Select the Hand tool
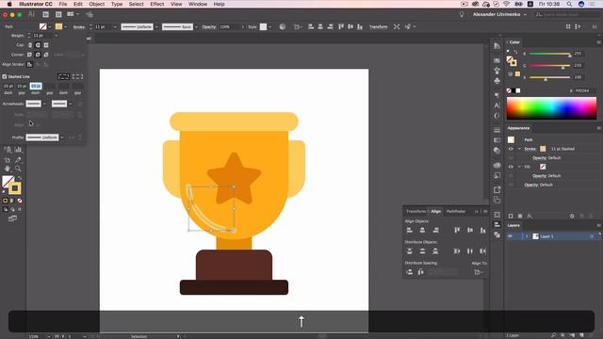Image resolution: width=603 pixels, height=339 pixels. 8,169
